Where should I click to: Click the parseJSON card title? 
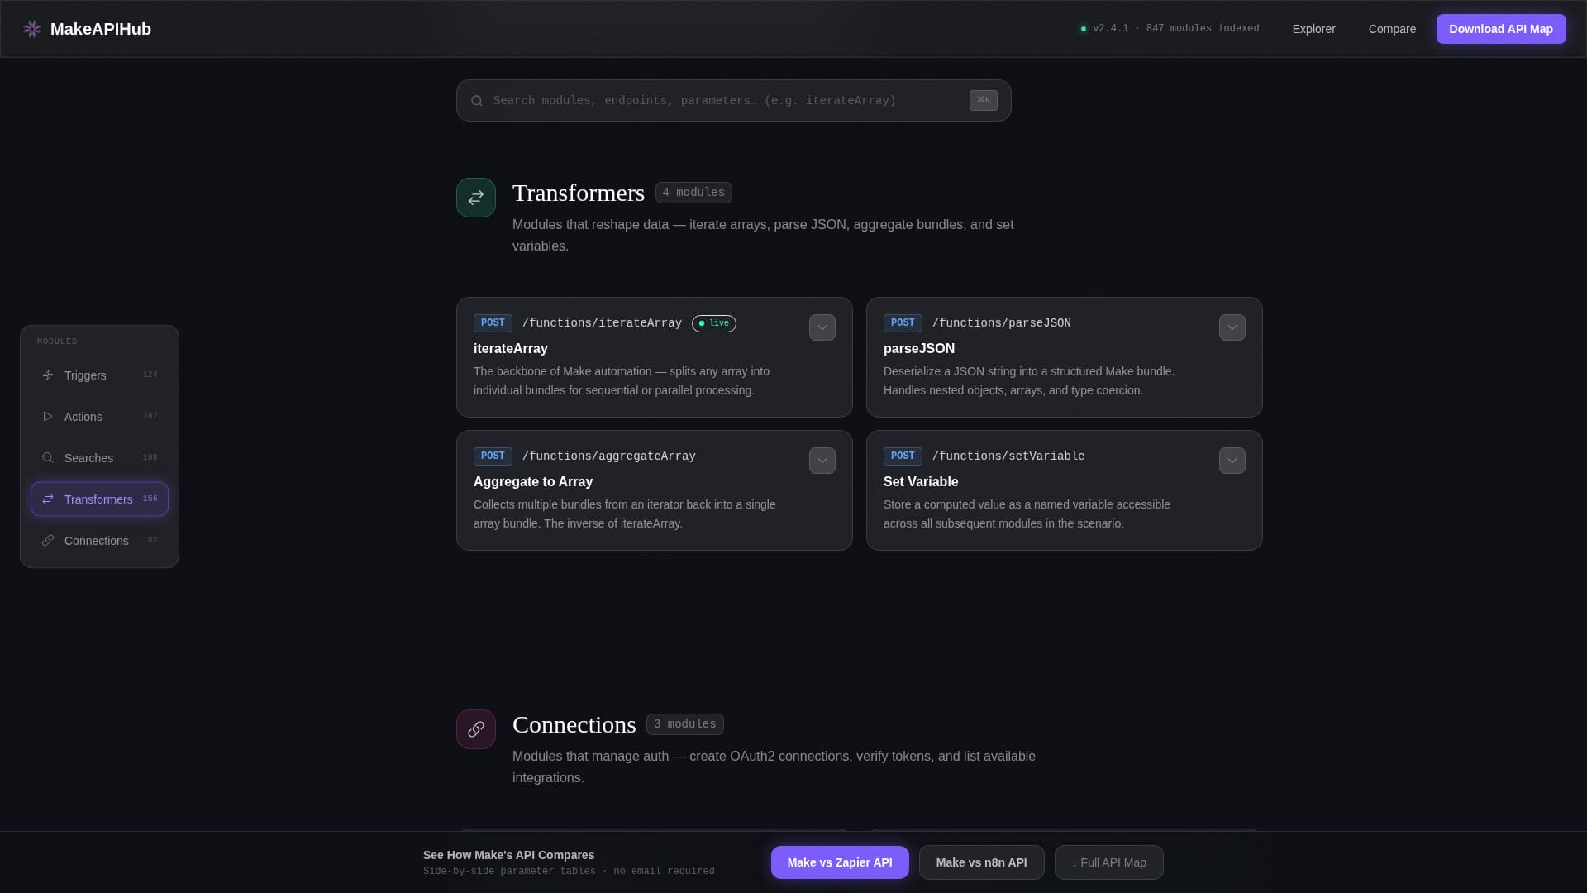[x=919, y=349]
